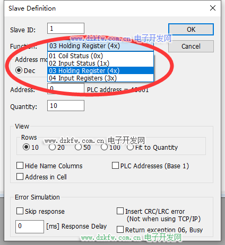Close the Slave Definition dialog

click(x=213, y=8)
